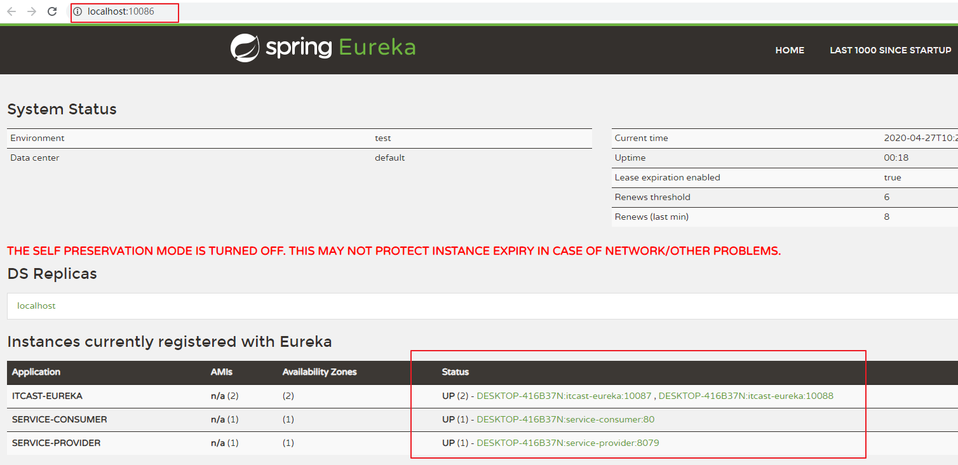Click the red self preservation warning text

pos(394,251)
